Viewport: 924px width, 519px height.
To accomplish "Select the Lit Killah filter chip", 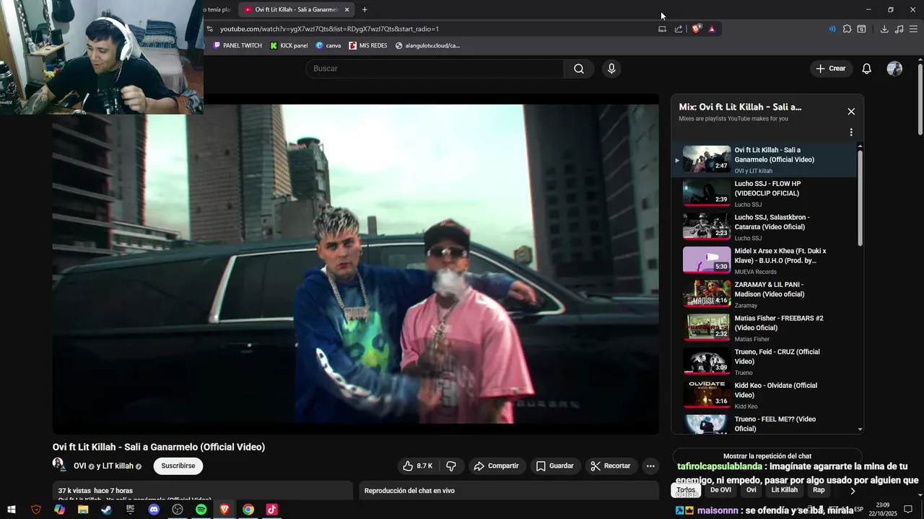I will tap(785, 490).
